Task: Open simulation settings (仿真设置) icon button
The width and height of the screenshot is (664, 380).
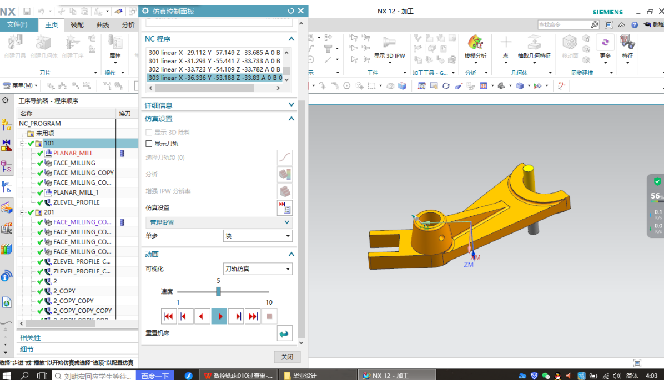Action: pos(285,208)
